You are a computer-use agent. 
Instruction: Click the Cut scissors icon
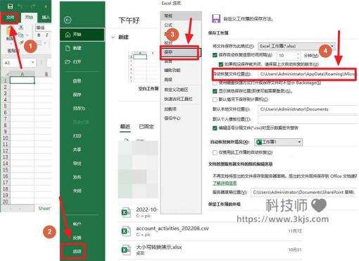[21, 28]
